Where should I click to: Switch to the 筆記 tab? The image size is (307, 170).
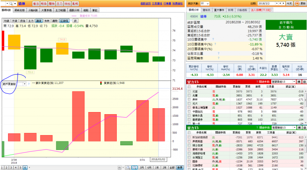click(x=95, y=10)
